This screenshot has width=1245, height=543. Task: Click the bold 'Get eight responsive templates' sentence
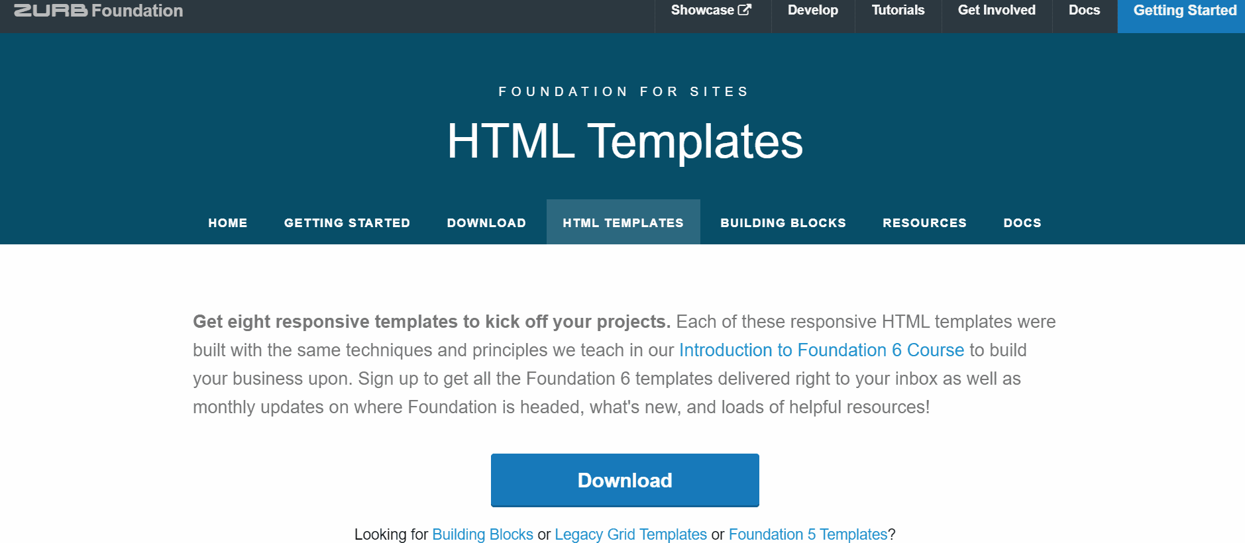[431, 321]
